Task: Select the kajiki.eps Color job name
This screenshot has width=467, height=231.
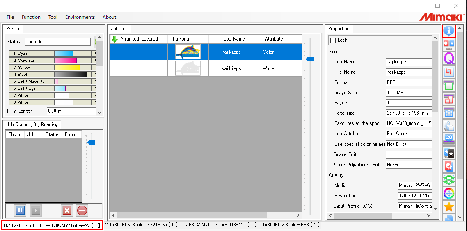Action: click(x=231, y=52)
